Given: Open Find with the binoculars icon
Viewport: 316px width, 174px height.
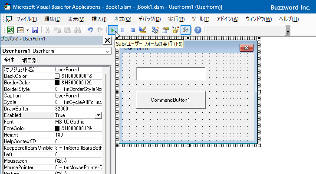Looking at the screenshot, I should point(77,30).
